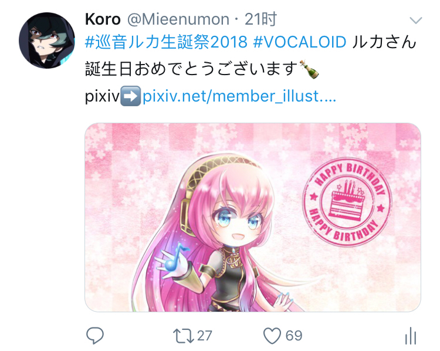Click the retweet count 27
The image size is (440, 351).
click(205, 336)
